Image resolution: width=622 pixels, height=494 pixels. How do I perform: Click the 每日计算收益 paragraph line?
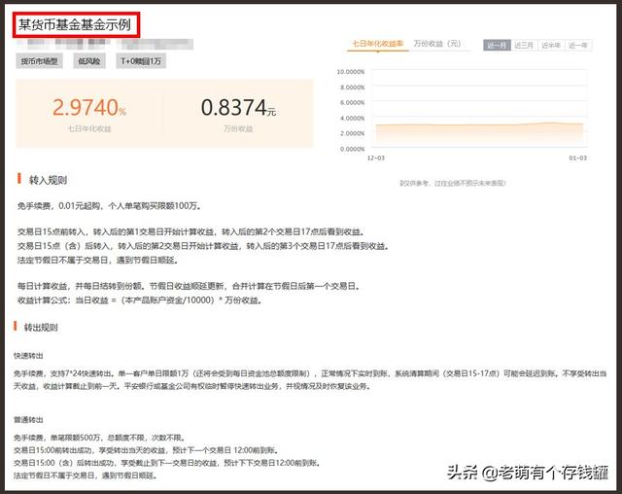click(189, 286)
